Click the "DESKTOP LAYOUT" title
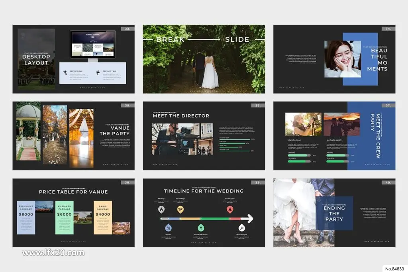The width and height of the screenshot is (408, 272). [x=36, y=60]
